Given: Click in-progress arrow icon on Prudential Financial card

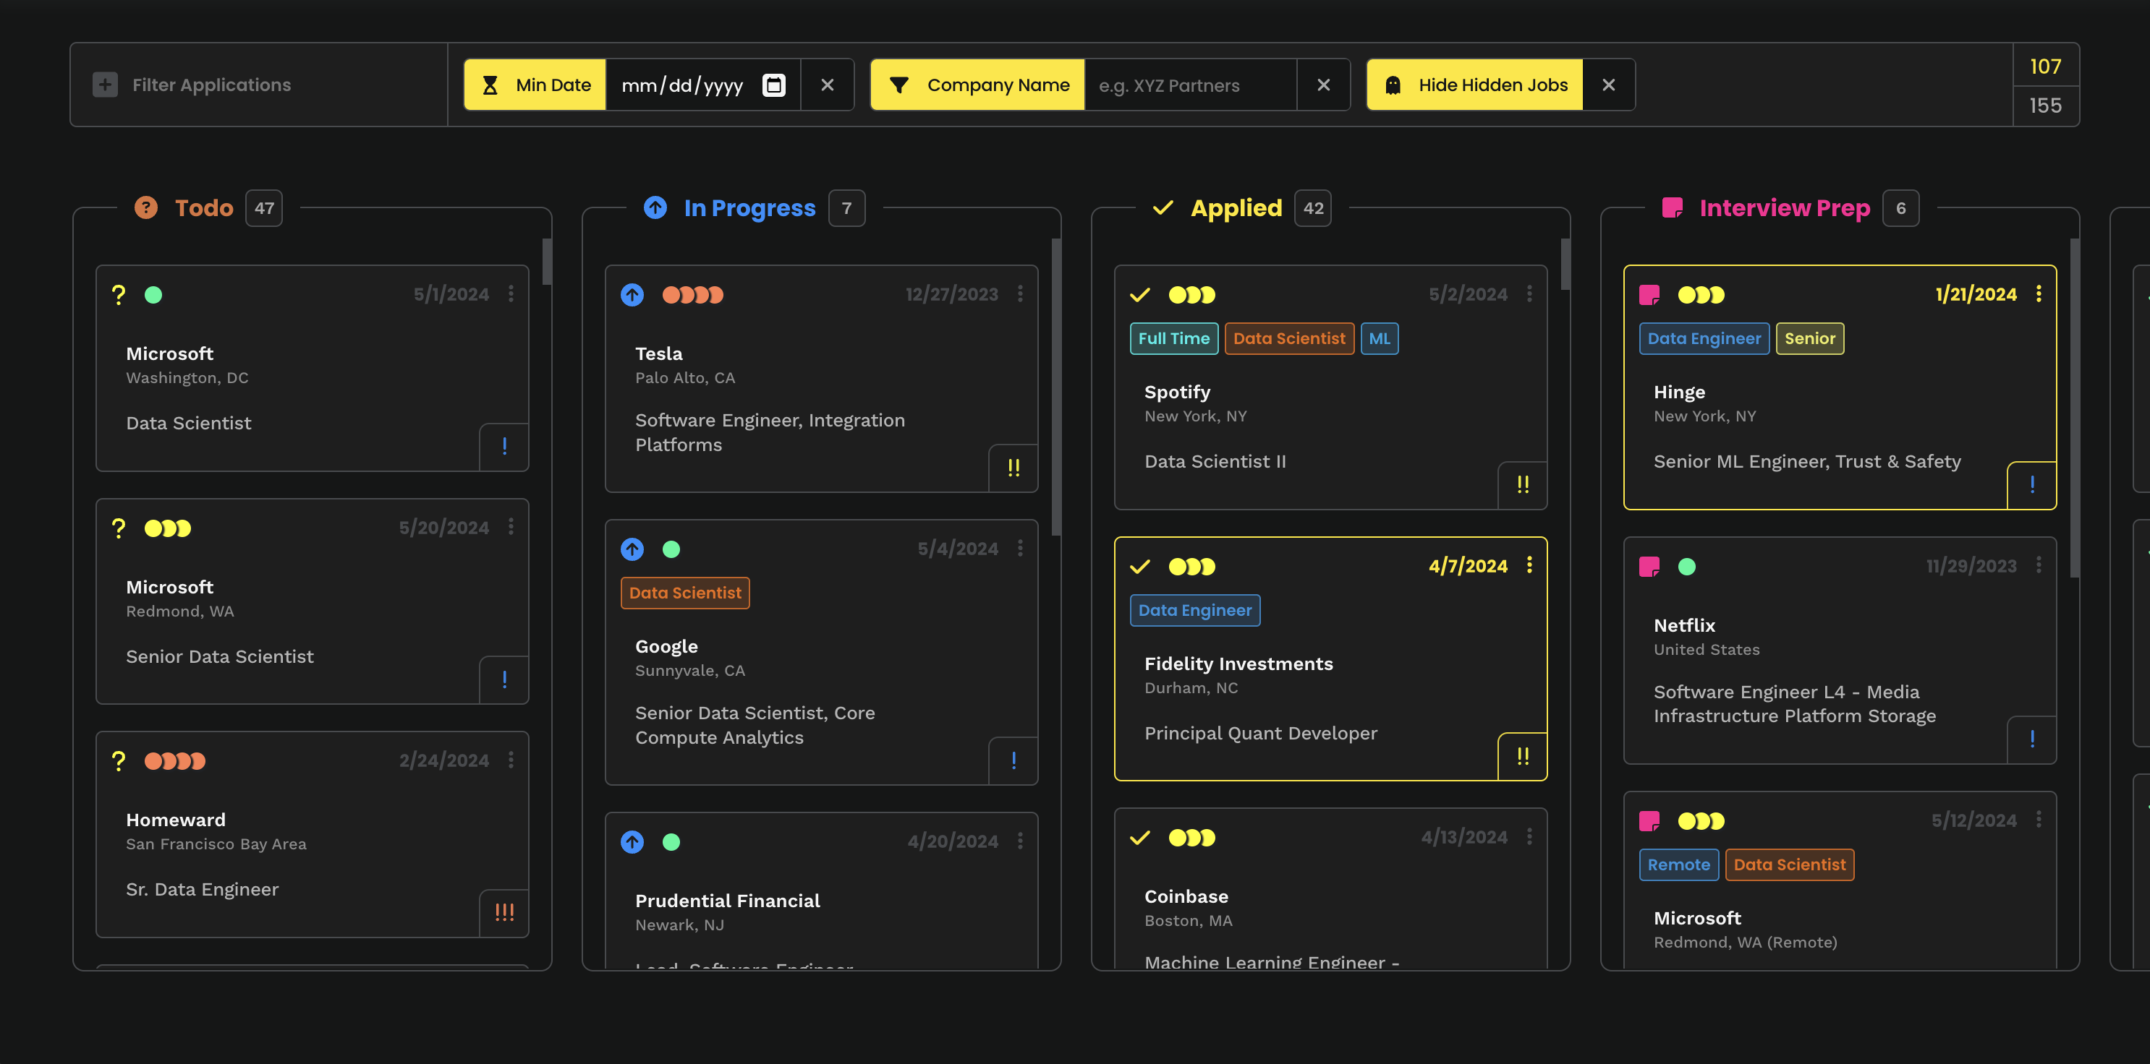Looking at the screenshot, I should pos(632,841).
